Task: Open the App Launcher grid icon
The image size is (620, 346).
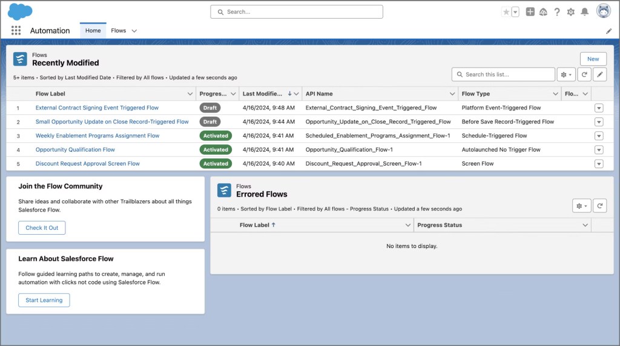Action: (x=16, y=30)
